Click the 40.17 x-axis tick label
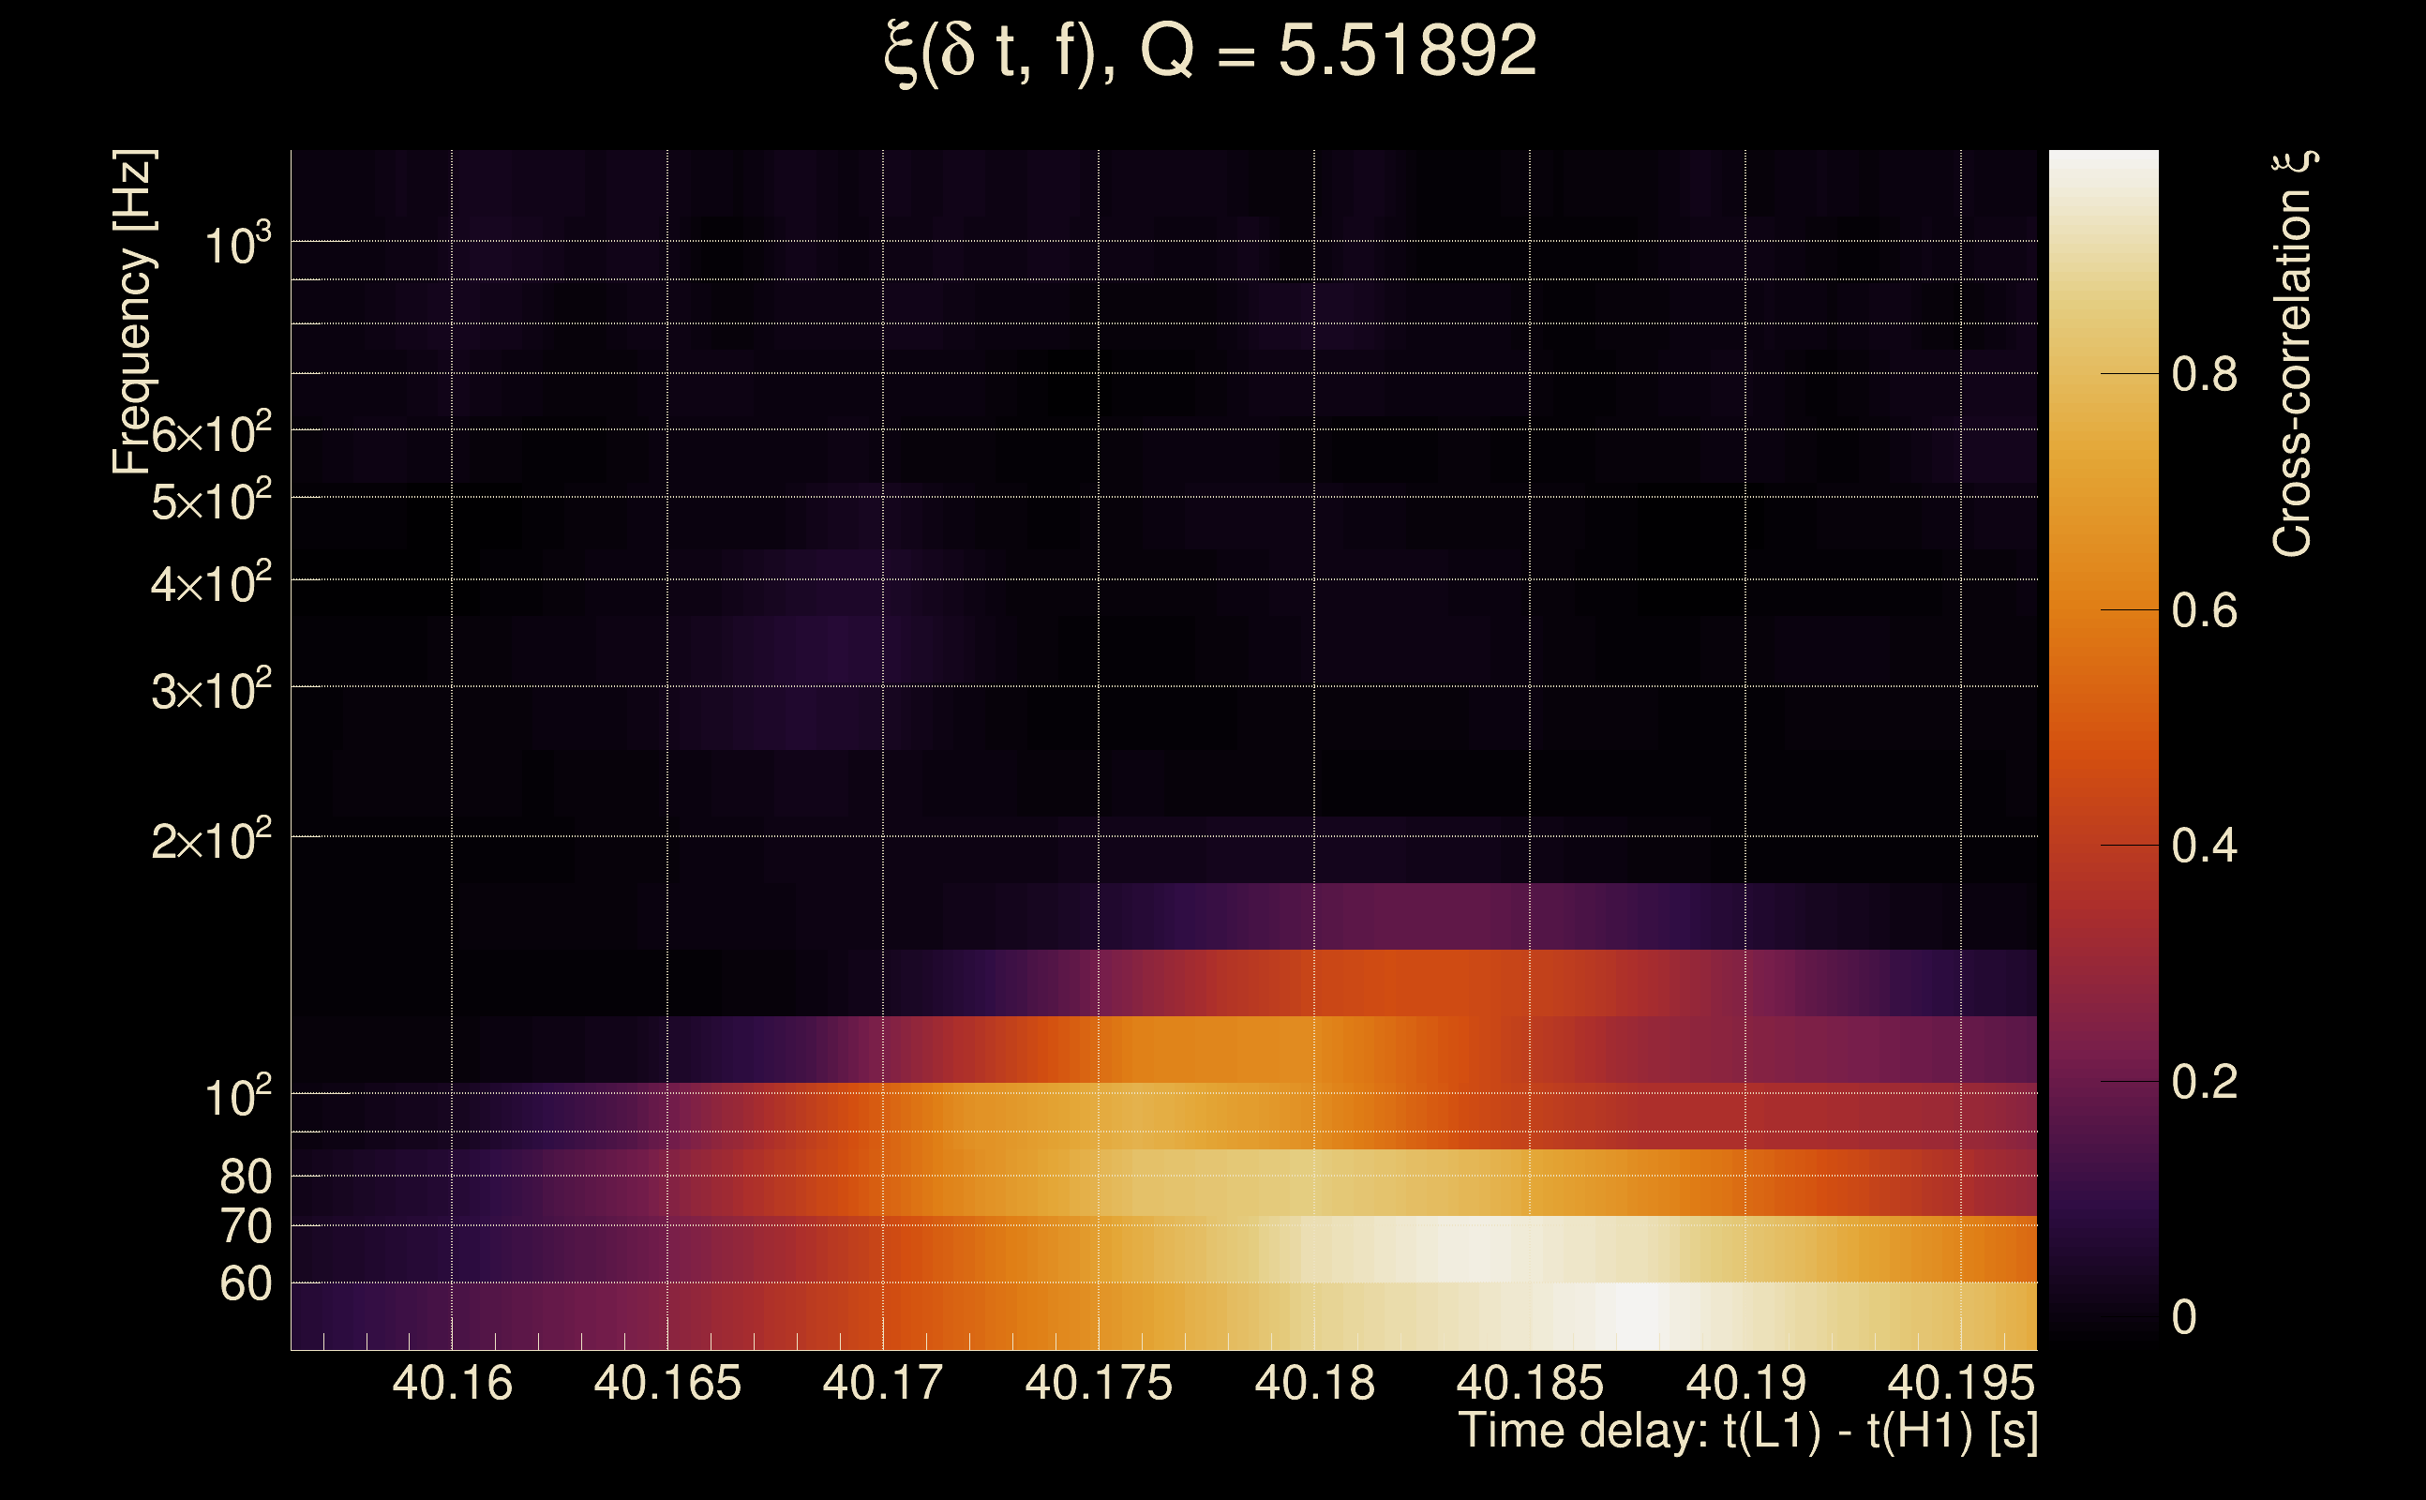The image size is (2426, 1500). point(883,1384)
